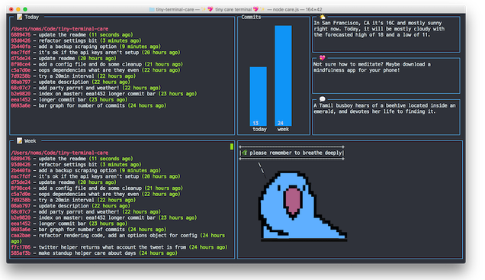Image resolution: width=485 pixels, height=280 pixels.
Task: Select commit 6889476 in Today list
Action: (x=72, y=34)
